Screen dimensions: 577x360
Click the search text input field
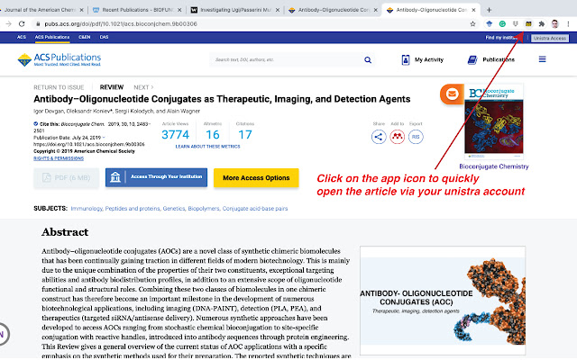coord(286,59)
